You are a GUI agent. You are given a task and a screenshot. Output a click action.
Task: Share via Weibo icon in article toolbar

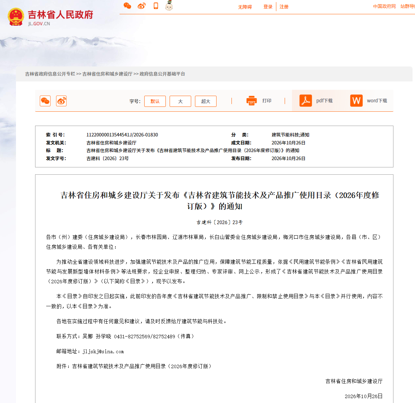[62, 101]
